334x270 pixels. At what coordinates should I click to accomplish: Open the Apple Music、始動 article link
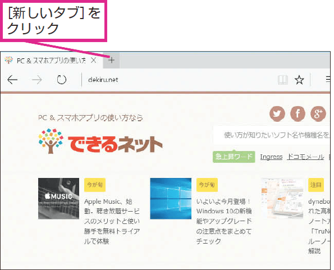click(112, 221)
